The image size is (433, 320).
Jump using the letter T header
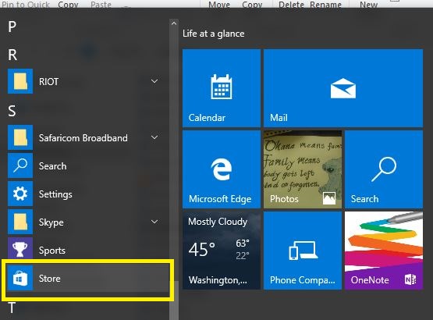12,308
